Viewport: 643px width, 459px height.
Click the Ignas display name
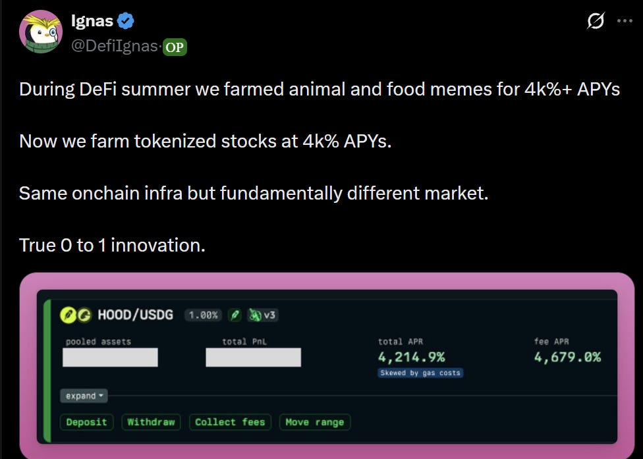pos(92,20)
